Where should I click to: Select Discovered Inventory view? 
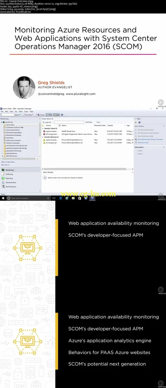pyautogui.click(x=13, y=130)
